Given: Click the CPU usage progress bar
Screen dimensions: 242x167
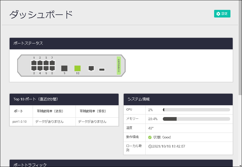Looking at the screenshot, I should tap(196, 110).
